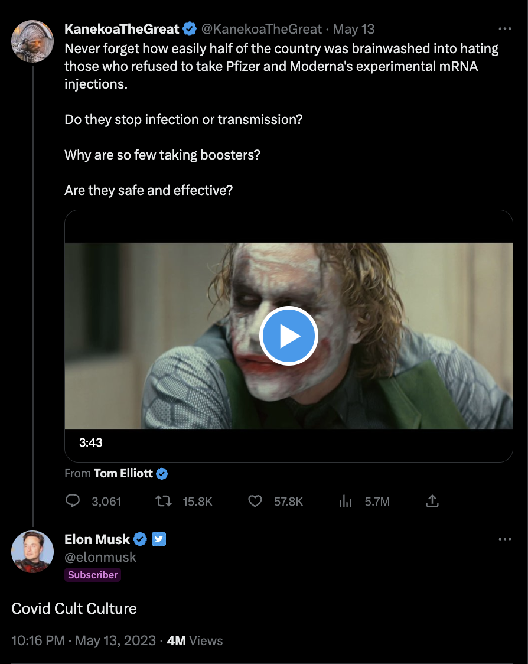Open Elon Musk's profile picture
The height and width of the screenshot is (664, 528).
[32, 552]
